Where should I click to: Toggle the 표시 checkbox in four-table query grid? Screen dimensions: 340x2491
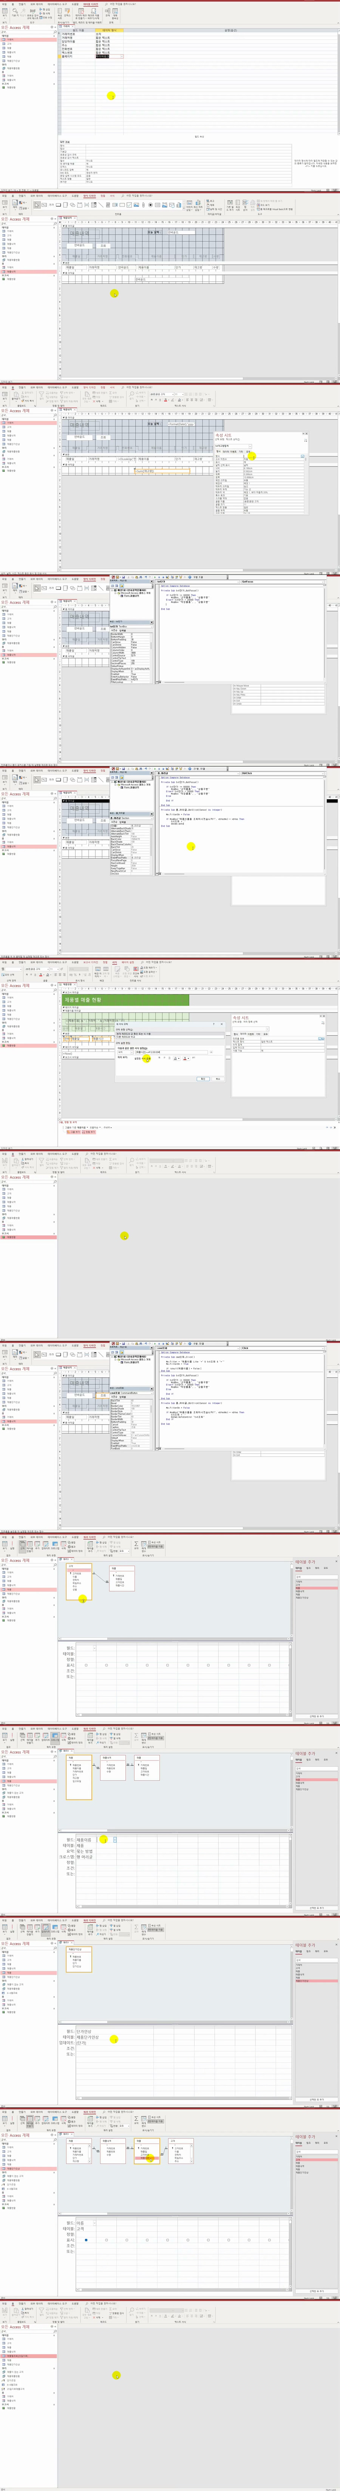point(86,2240)
